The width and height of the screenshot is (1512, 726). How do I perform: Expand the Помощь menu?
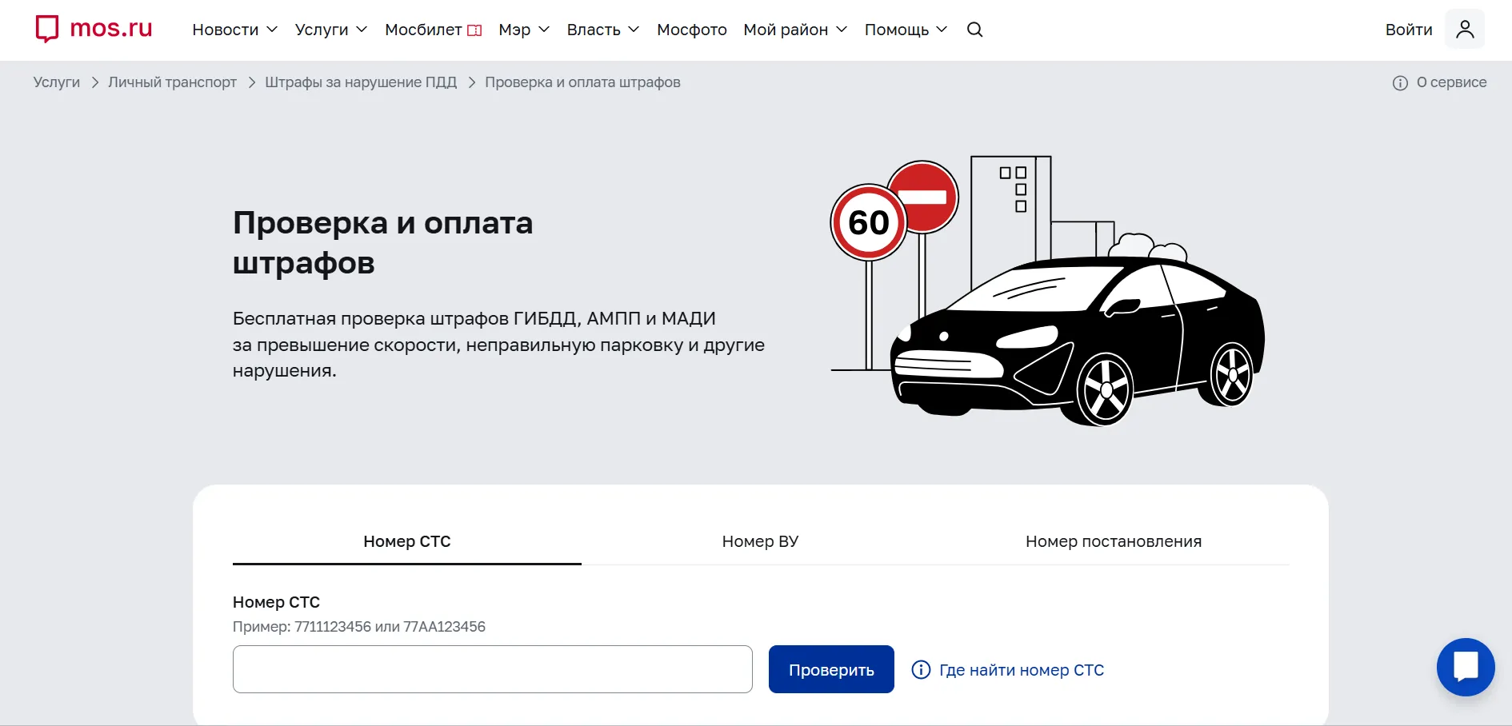[x=904, y=30]
